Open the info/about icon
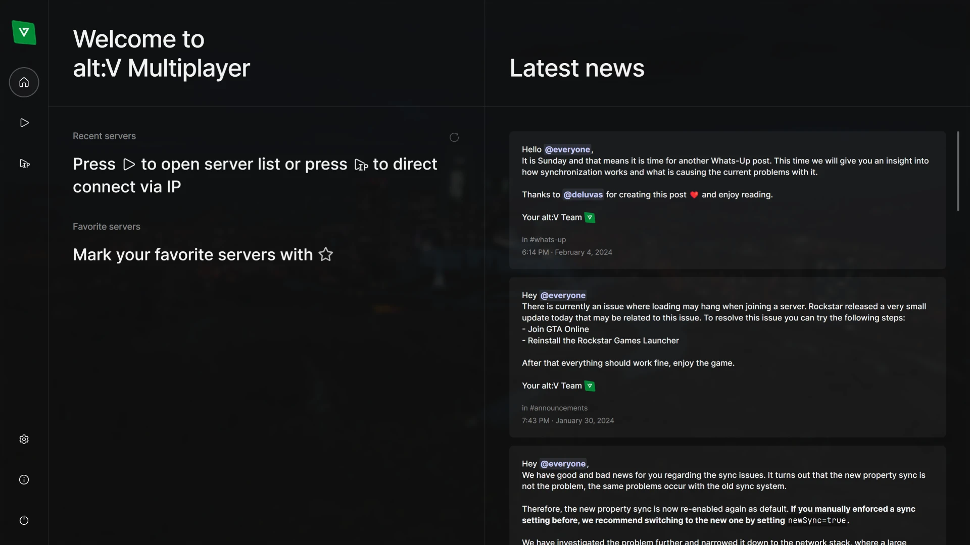Viewport: 970px width, 545px height. (24, 479)
